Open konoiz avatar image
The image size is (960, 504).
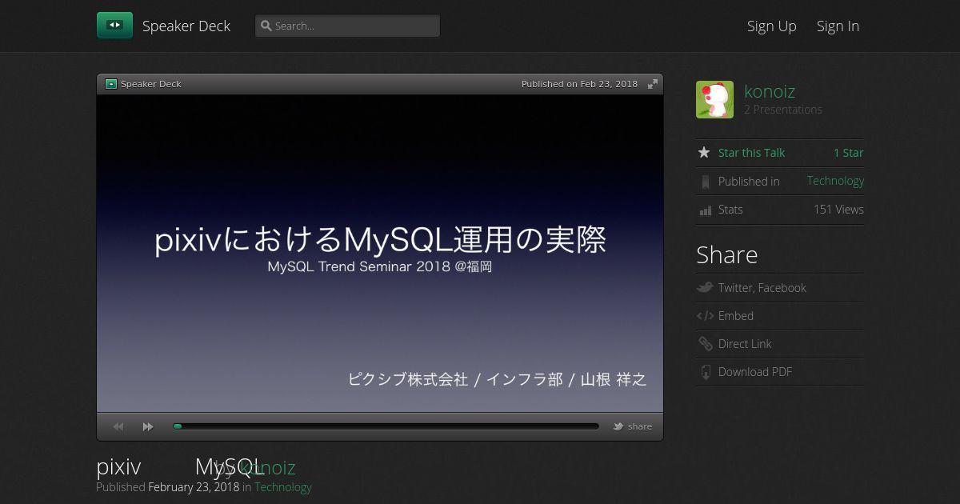(x=715, y=100)
